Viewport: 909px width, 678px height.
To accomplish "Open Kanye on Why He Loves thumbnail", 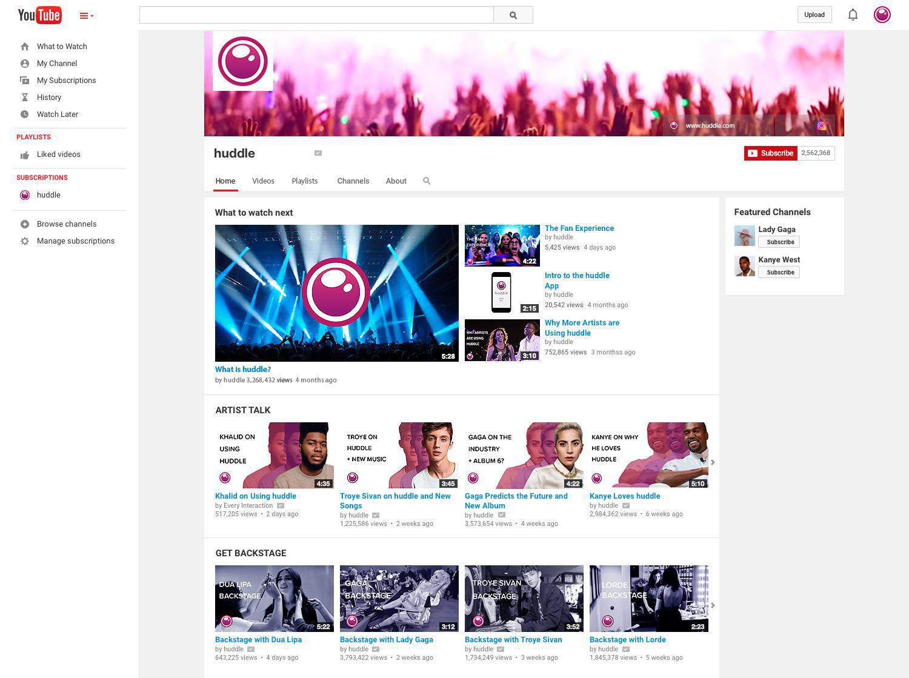I will pyautogui.click(x=649, y=456).
